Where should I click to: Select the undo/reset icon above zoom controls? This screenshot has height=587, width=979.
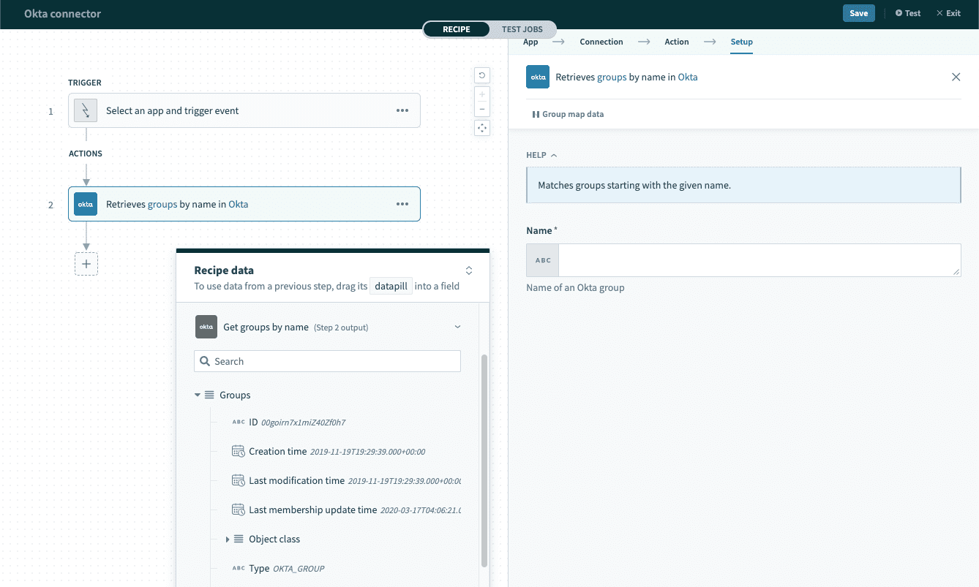(x=481, y=75)
